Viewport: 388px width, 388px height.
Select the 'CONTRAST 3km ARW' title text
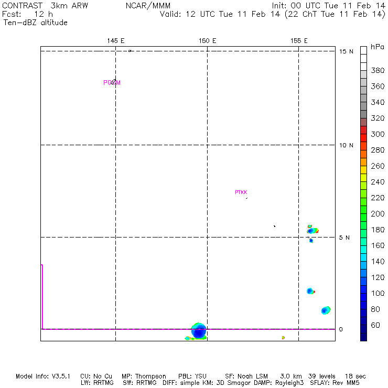pyautogui.click(x=45, y=6)
